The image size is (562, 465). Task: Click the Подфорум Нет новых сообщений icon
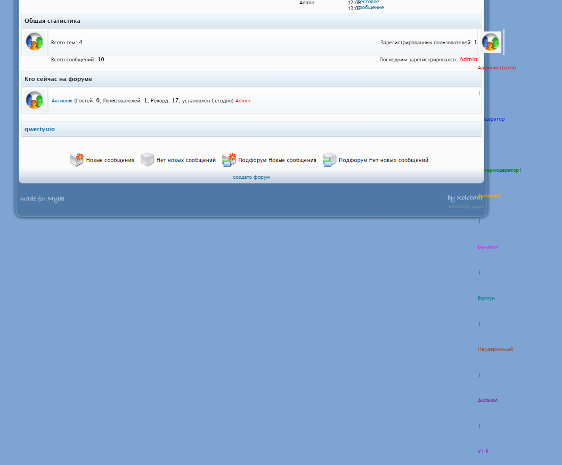click(x=329, y=159)
